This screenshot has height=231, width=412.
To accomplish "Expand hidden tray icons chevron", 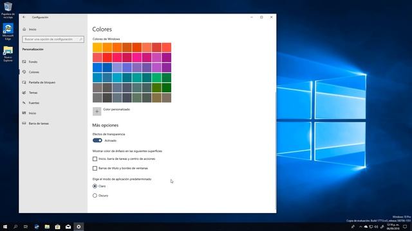I will tap(360, 227).
